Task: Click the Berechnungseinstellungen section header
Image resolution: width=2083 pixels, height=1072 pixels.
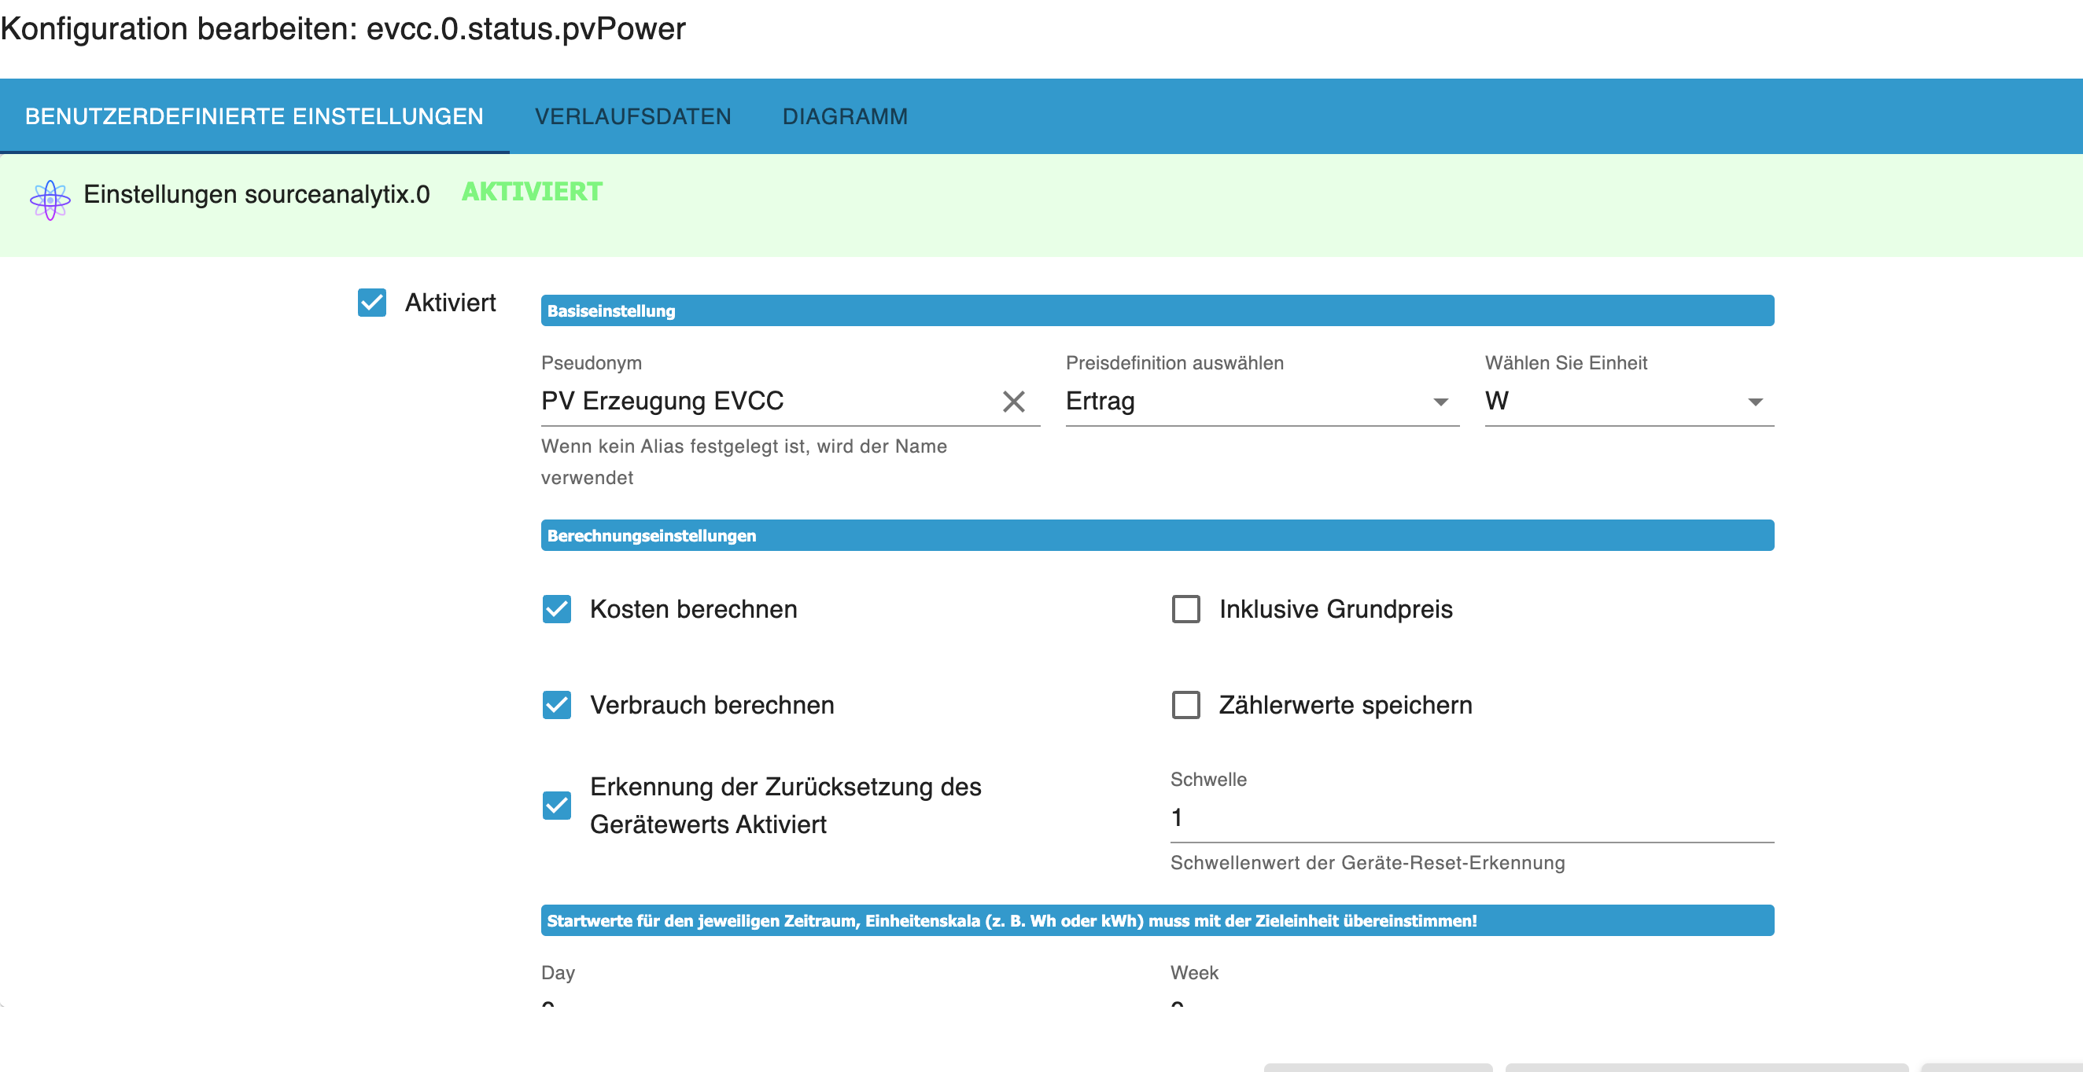Action: (x=1156, y=535)
